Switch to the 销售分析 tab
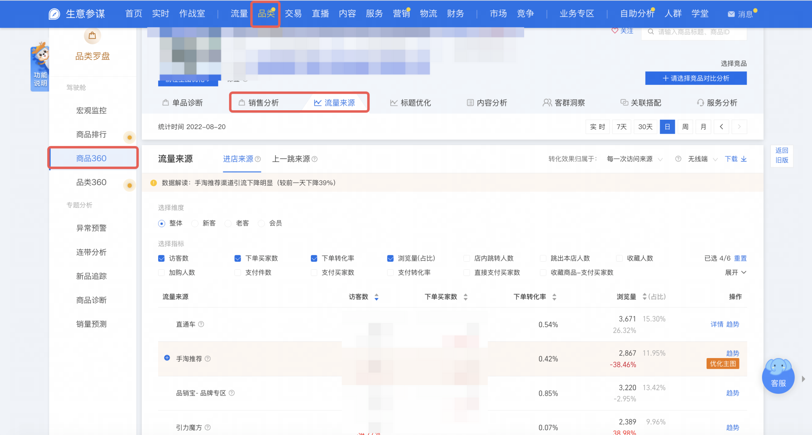The image size is (812, 435). pos(259,103)
